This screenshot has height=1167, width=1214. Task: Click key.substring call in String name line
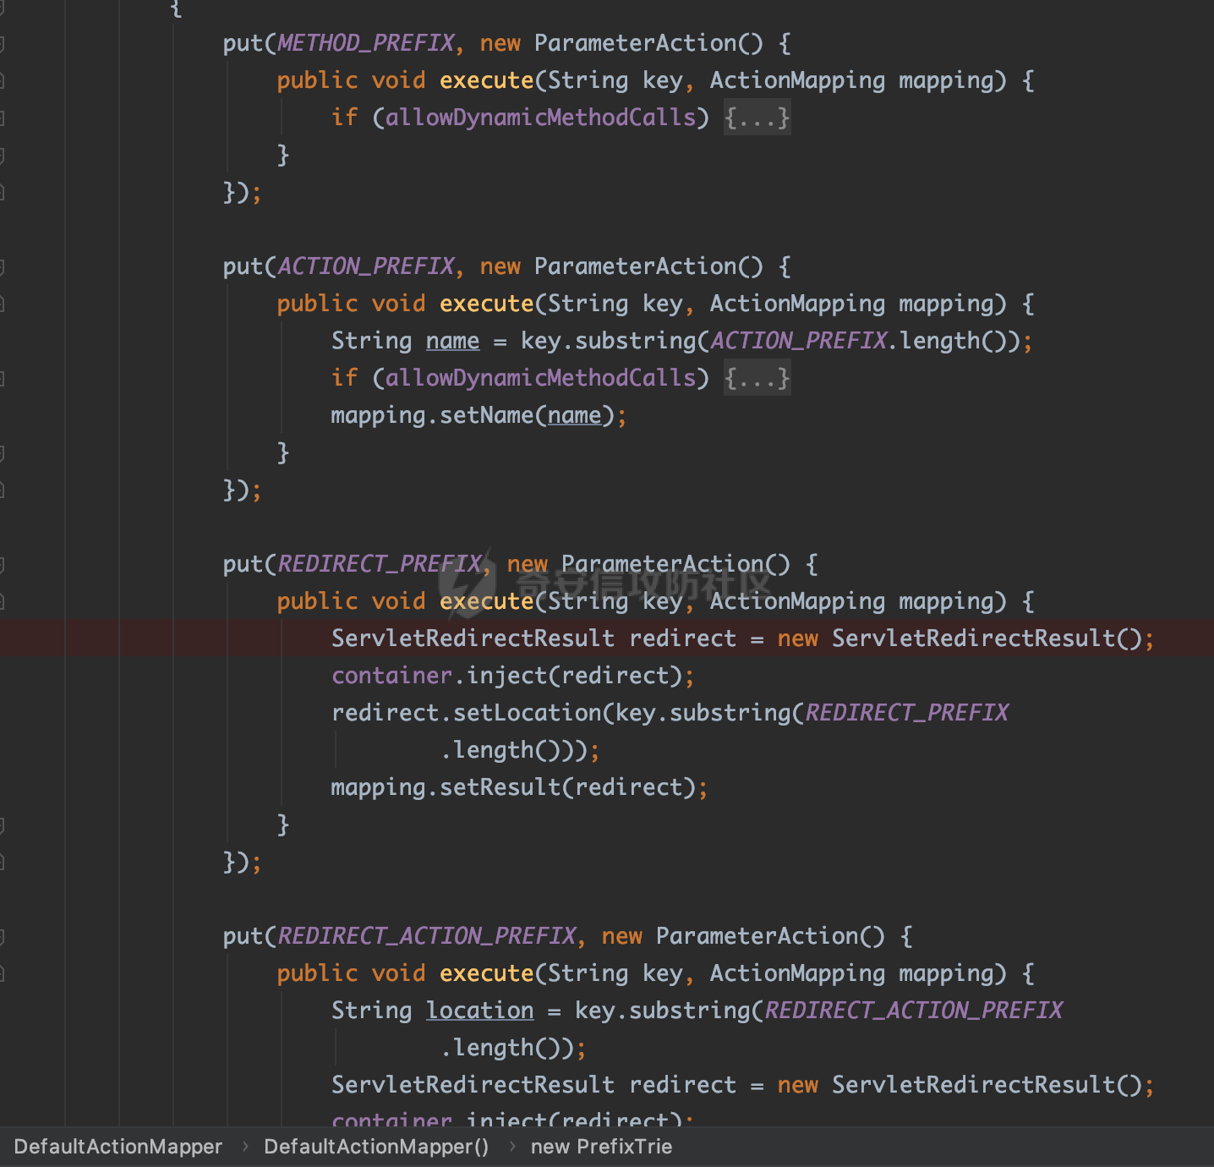point(608,341)
